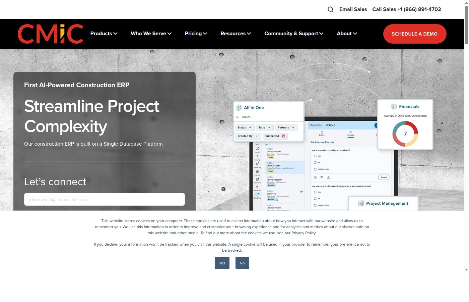Decline cookies with the No button
The height and width of the screenshot is (302, 469).
pos(242,263)
